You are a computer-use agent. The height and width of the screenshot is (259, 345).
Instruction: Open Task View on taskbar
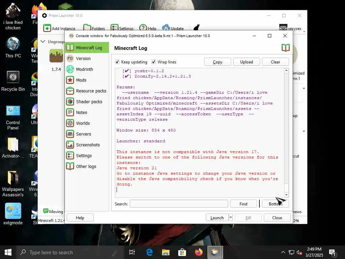pyautogui.click(x=132, y=252)
